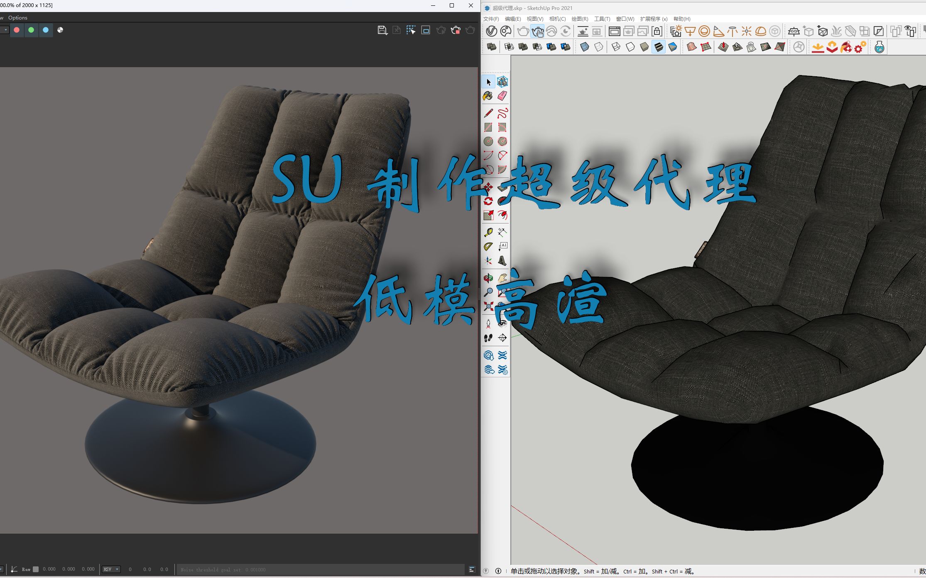
Task: Select the Rotate tool
Action: [488, 201]
